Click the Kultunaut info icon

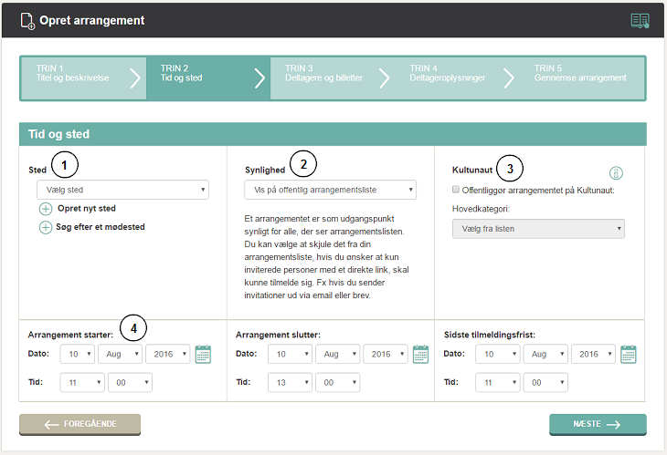tap(616, 173)
